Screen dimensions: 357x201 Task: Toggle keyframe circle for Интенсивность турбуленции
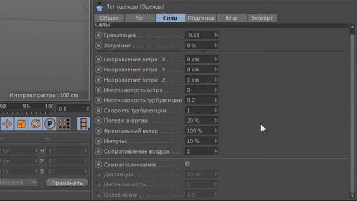click(98, 100)
